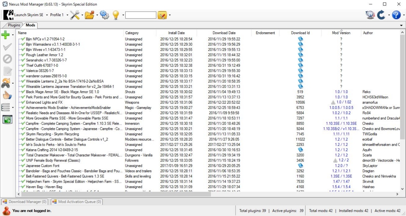Expand the lightbulb dropdown arrow

tap(123, 15)
